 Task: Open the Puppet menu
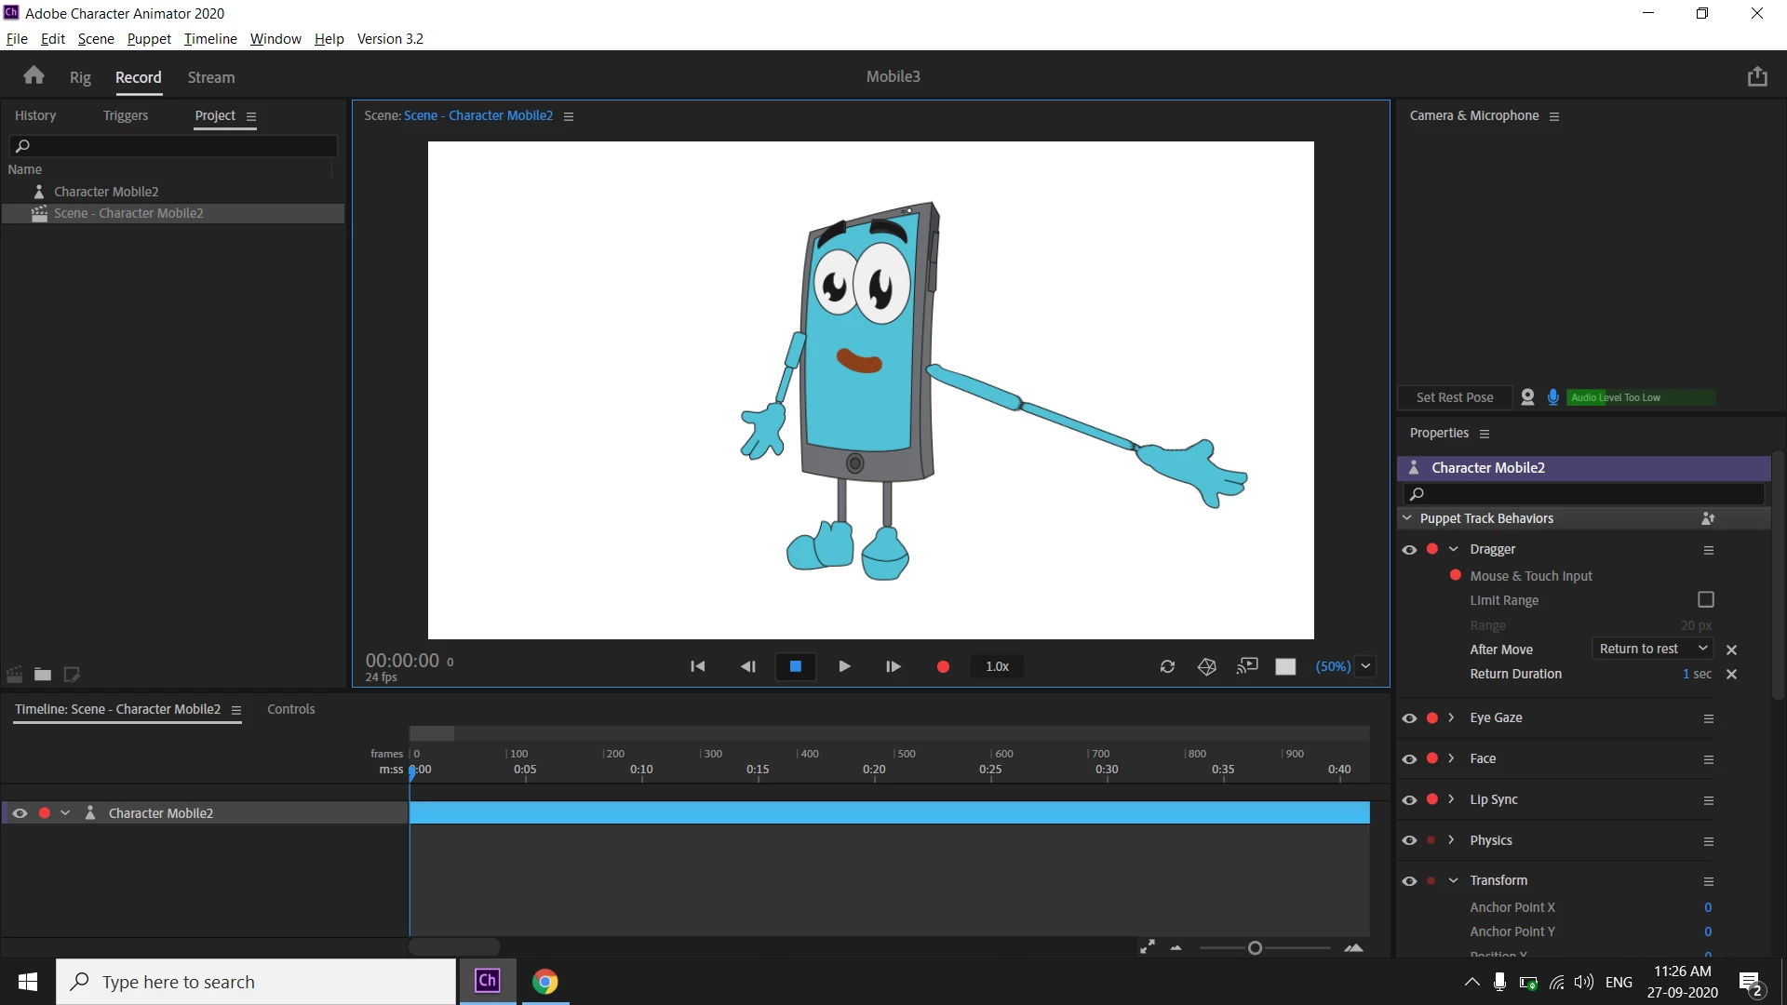coord(149,38)
